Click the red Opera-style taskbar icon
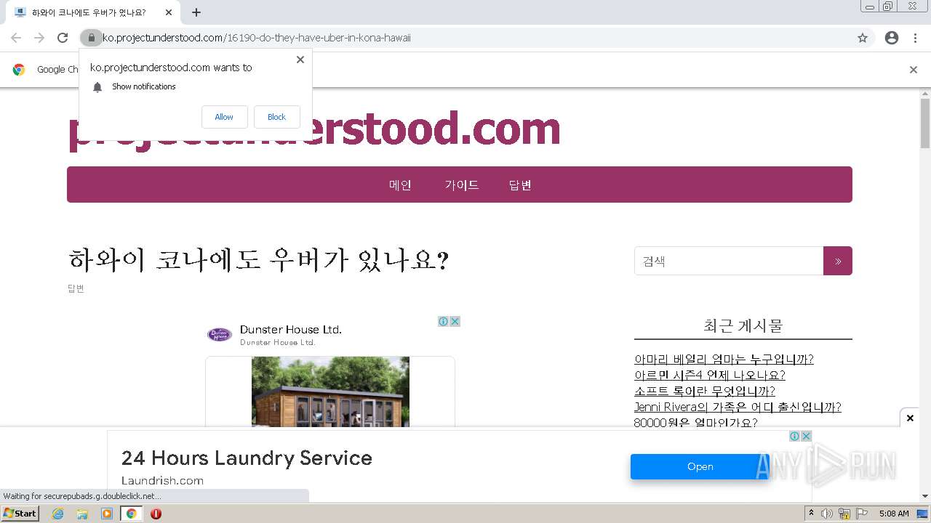Image resolution: width=931 pixels, height=523 pixels. click(x=156, y=514)
